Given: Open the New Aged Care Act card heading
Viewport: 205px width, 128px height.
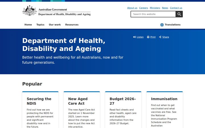Looking at the screenshot, I should [78, 101].
